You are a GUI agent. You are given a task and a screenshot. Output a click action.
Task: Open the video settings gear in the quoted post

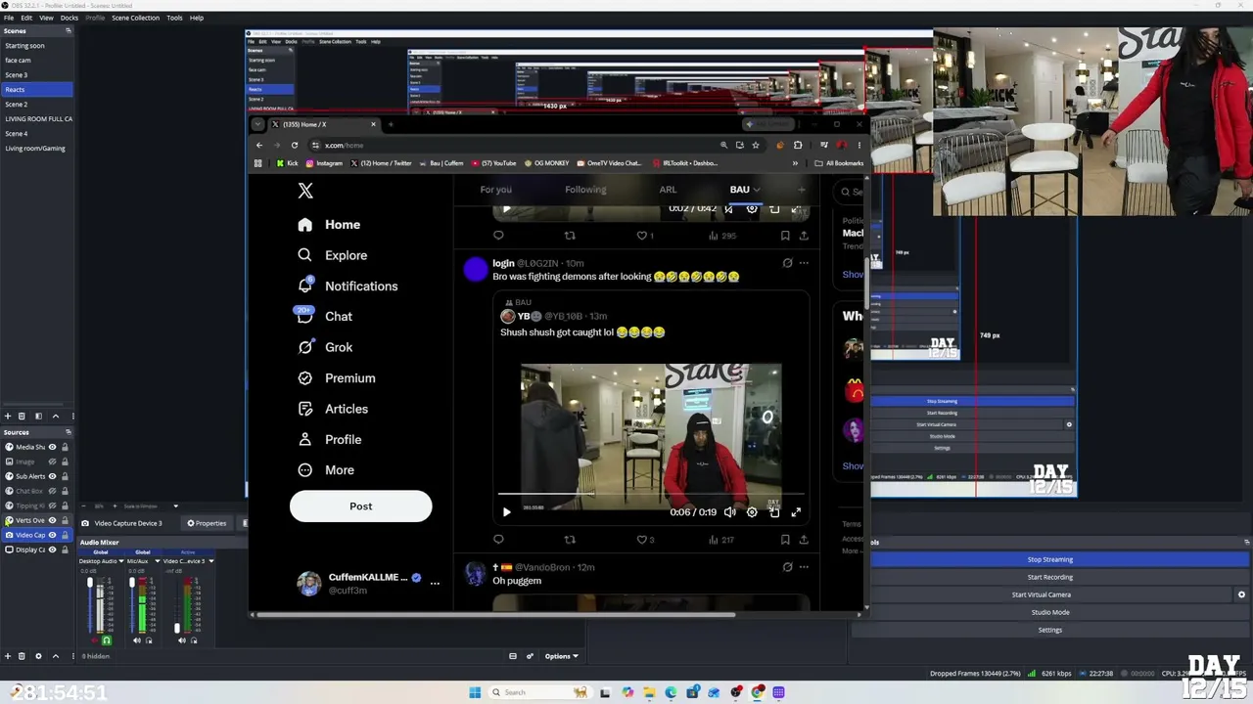(752, 511)
